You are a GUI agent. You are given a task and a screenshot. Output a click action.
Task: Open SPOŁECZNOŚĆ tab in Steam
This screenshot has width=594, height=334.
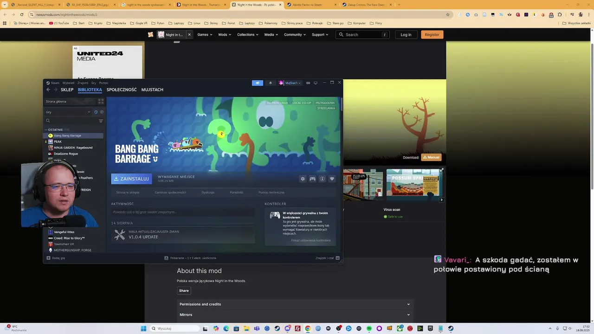[122, 90]
